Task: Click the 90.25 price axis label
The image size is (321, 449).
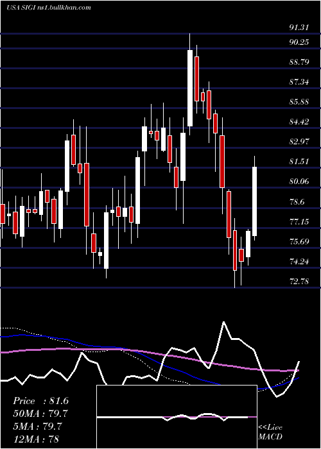Action: click(299, 42)
